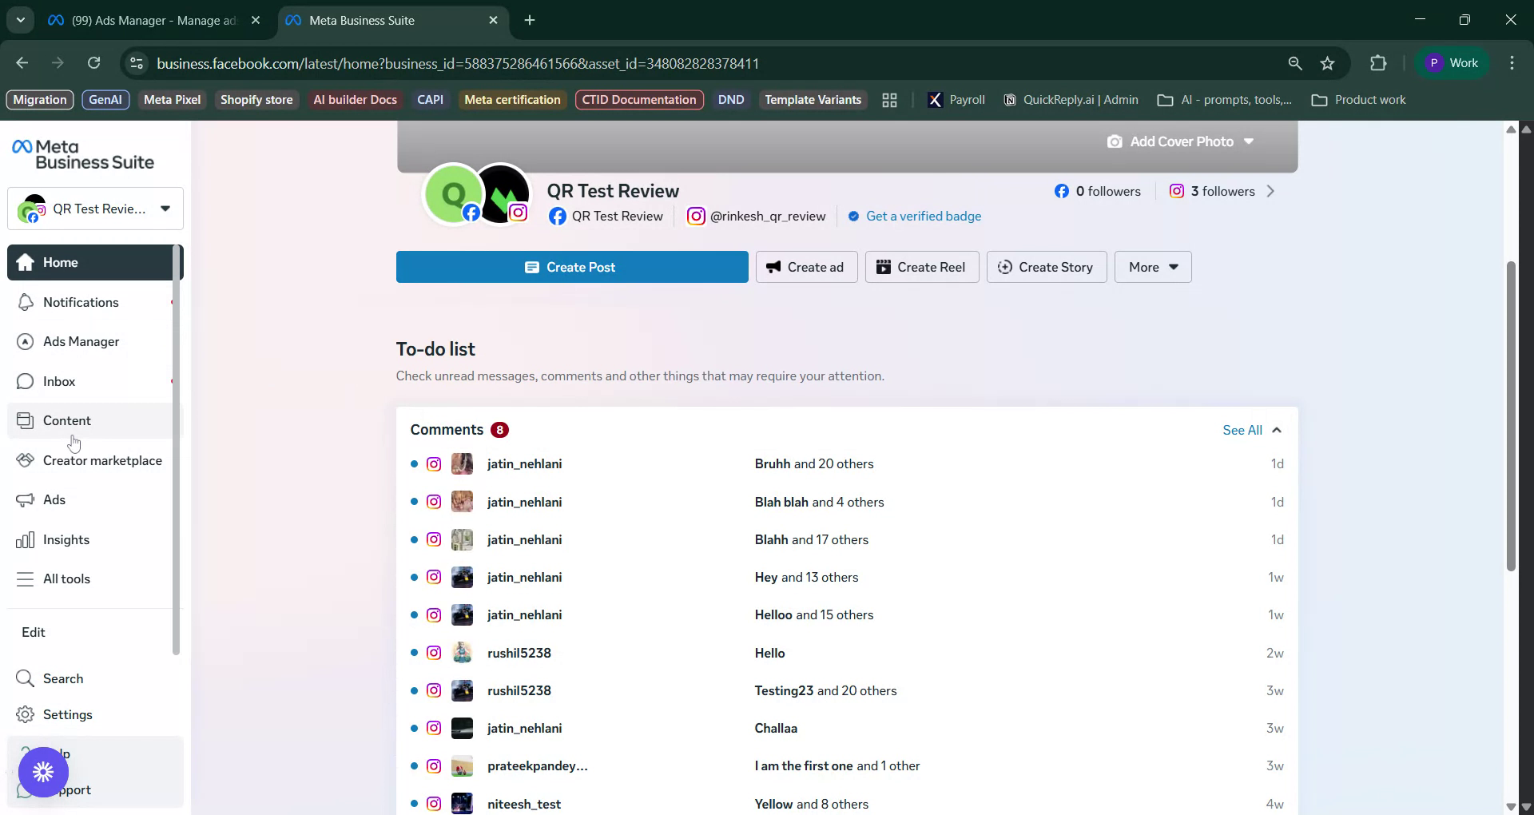1534x815 pixels.
Task: Open Creator marketplace
Action: (102, 460)
